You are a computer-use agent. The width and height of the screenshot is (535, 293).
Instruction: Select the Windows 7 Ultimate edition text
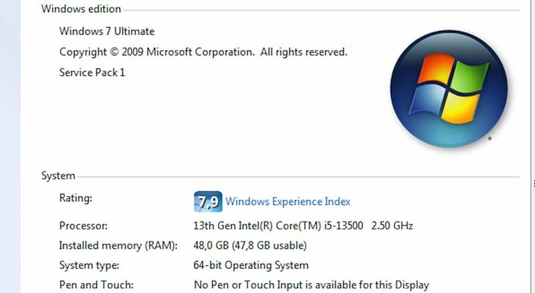click(x=107, y=31)
